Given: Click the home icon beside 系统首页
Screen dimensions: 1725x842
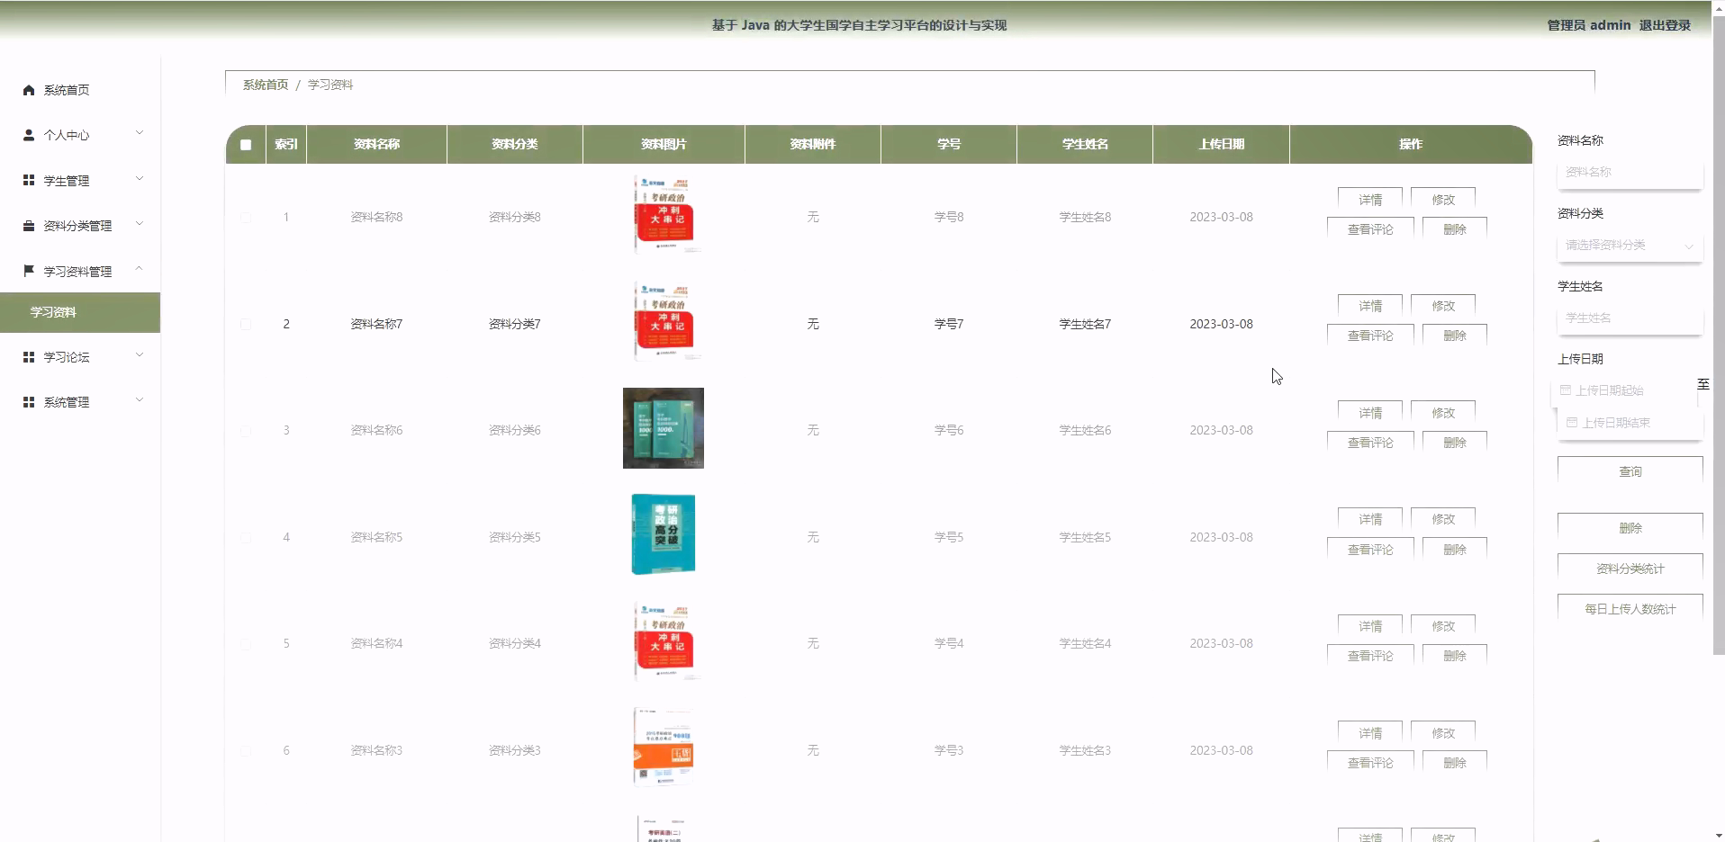Looking at the screenshot, I should point(29,90).
